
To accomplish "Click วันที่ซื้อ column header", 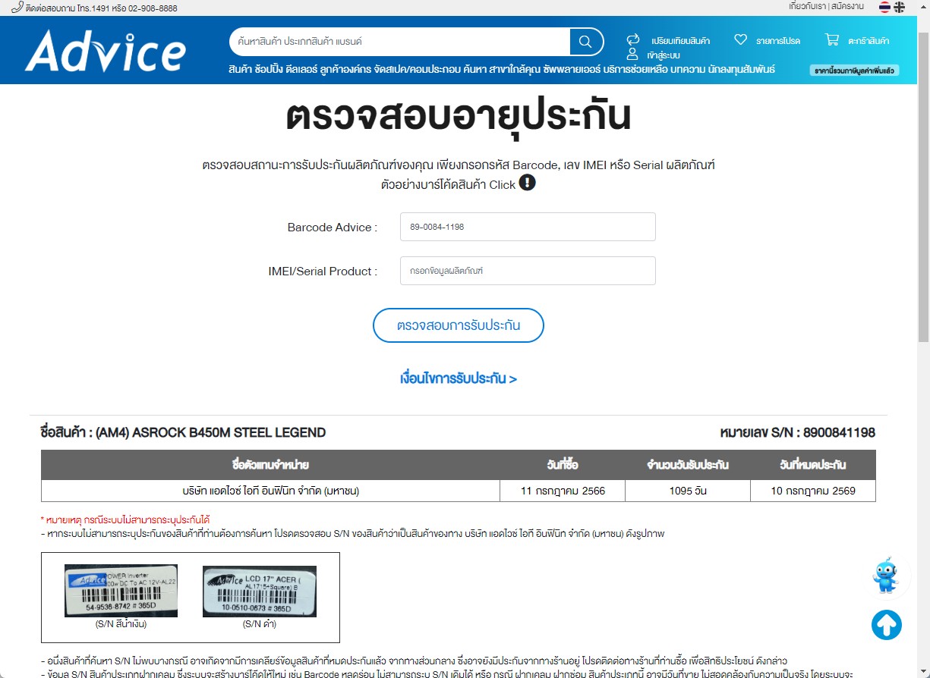I will coord(563,465).
